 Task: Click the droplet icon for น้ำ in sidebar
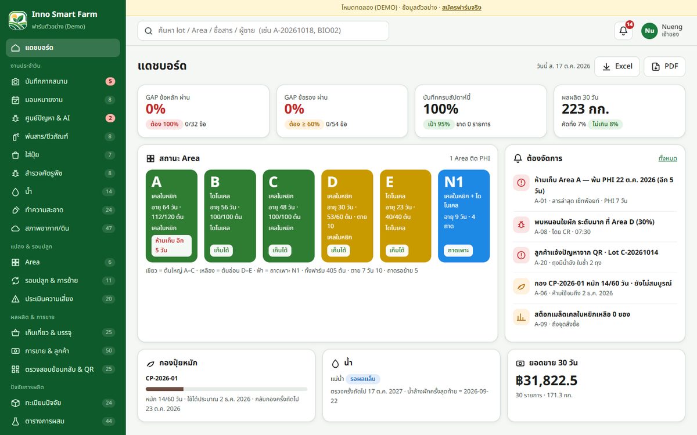16,191
